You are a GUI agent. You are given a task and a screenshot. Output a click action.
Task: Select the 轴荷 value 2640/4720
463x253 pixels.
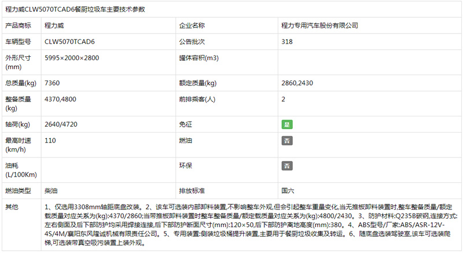click(60, 124)
